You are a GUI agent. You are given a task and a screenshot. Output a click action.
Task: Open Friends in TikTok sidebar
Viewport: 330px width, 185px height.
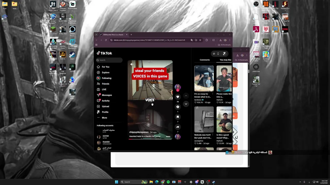[103, 84]
